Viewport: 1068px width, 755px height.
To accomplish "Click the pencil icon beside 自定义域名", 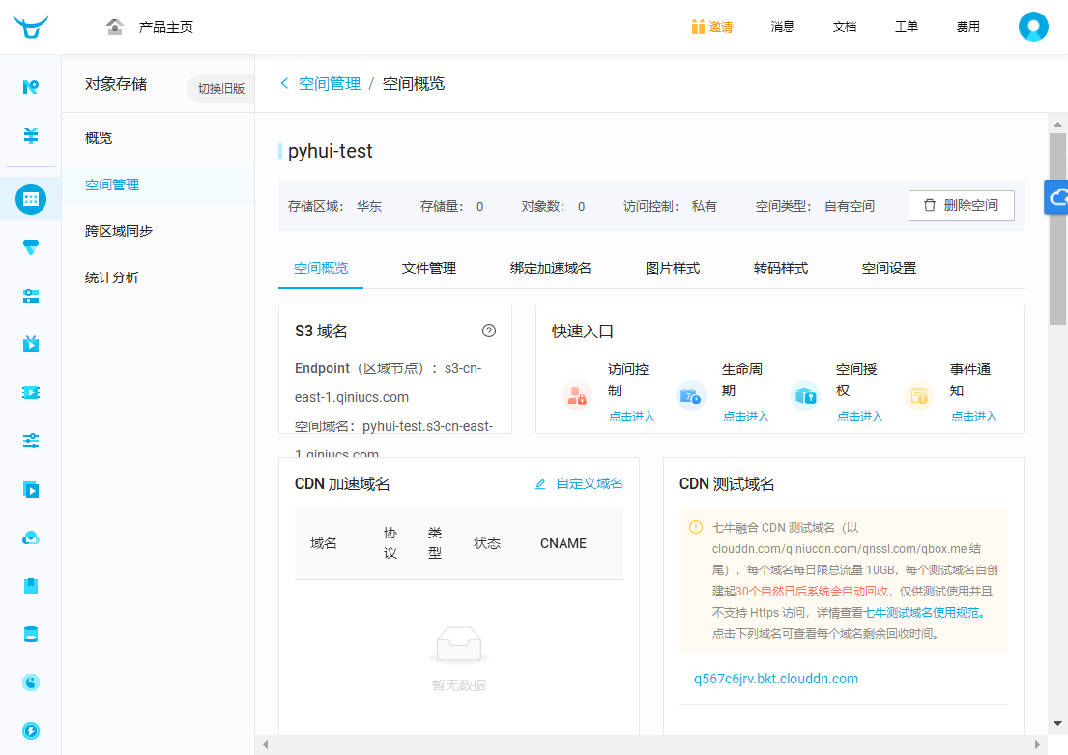I will pyautogui.click(x=540, y=484).
